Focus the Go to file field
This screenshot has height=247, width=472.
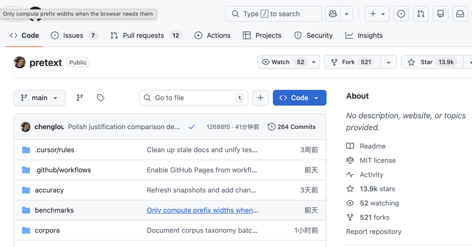click(193, 98)
